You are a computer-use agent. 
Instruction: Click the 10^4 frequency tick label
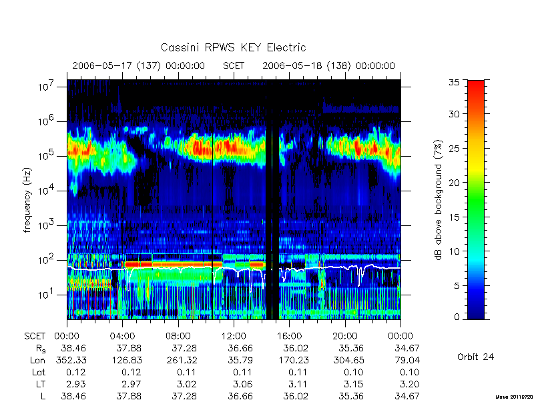pyautogui.click(x=47, y=191)
